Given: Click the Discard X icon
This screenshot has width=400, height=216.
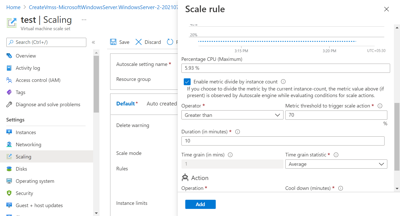Looking at the screenshot, I should click(x=139, y=42).
